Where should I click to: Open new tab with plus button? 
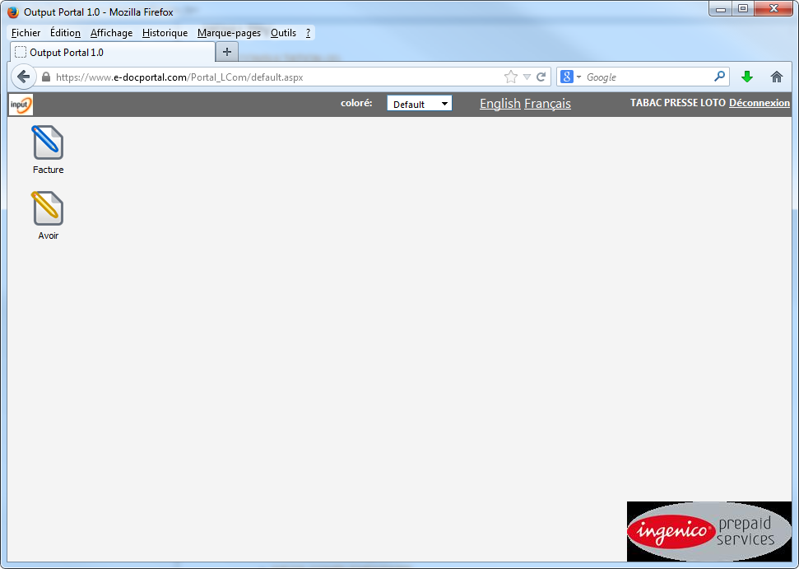coord(227,52)
